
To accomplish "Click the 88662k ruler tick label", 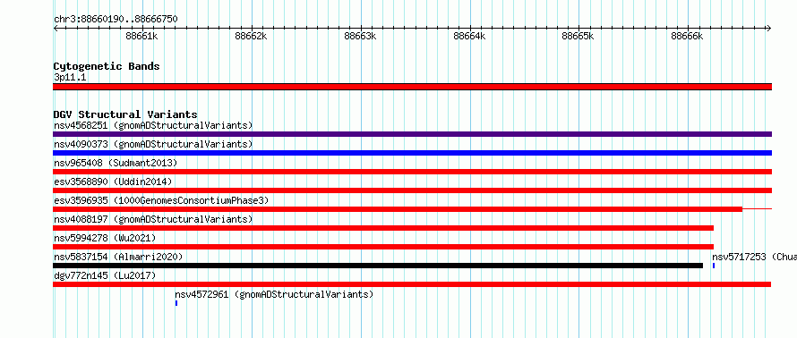I will (x=251, y=36).
